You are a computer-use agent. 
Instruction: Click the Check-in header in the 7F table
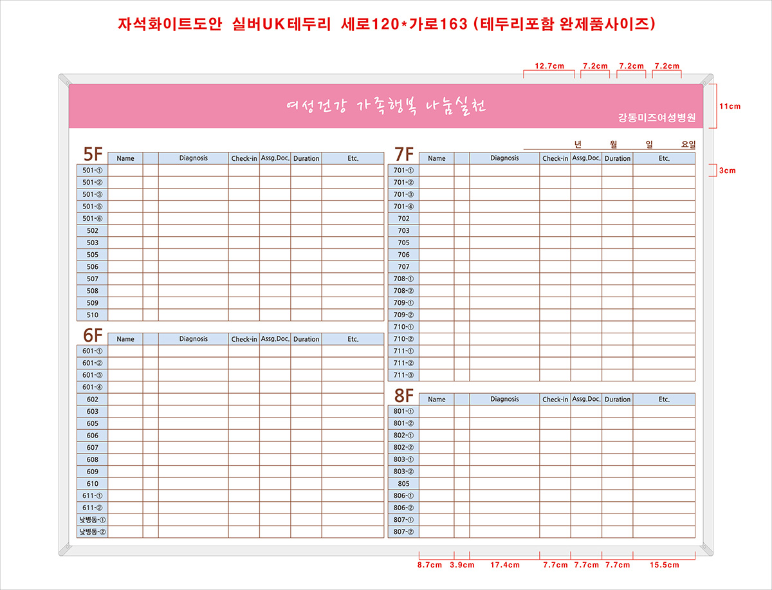click(555, 158)
